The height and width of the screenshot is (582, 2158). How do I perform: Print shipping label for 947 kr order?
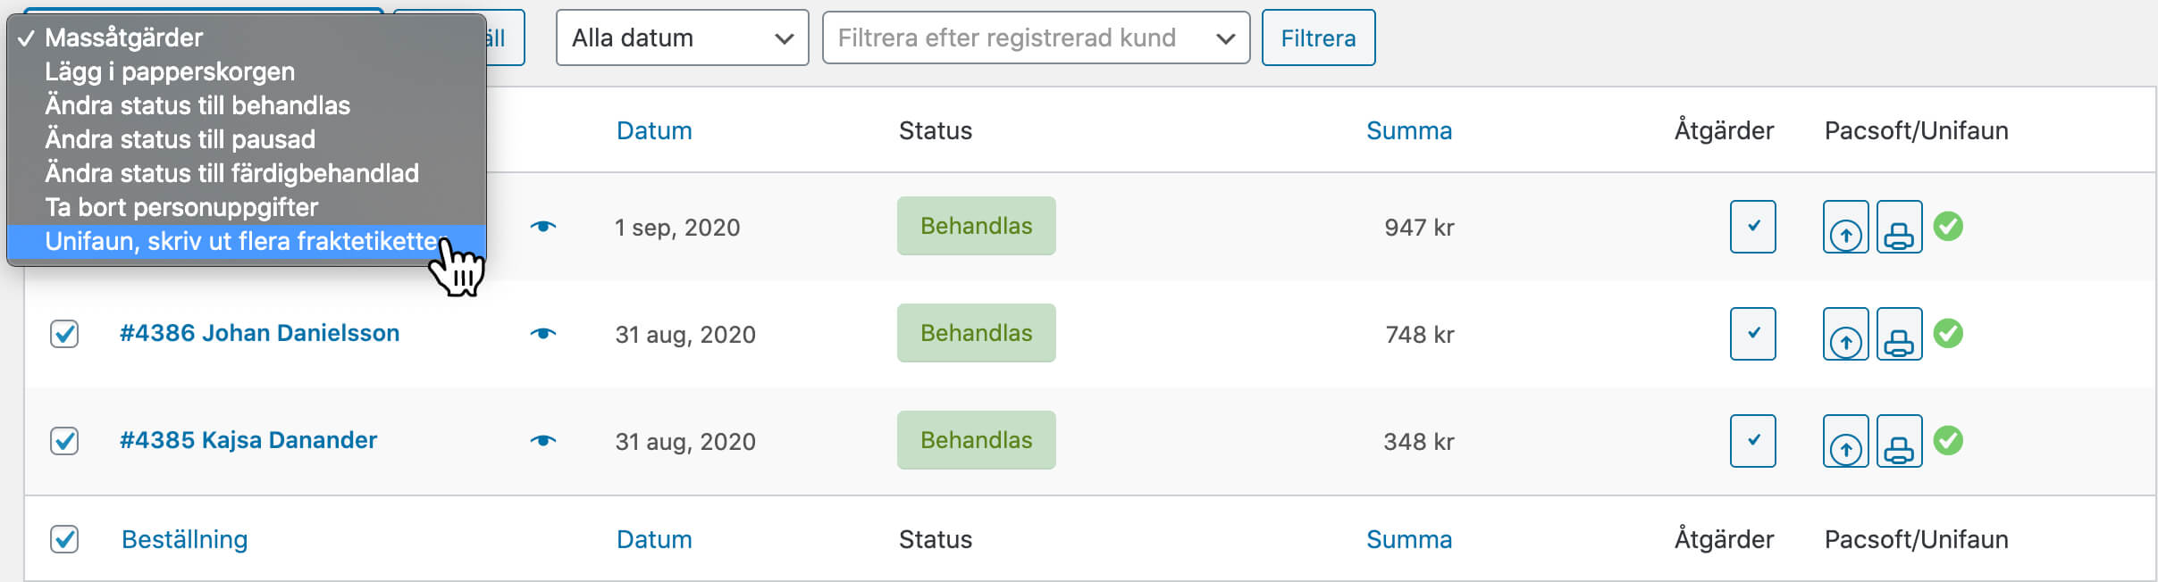[x=1899, y=227]
